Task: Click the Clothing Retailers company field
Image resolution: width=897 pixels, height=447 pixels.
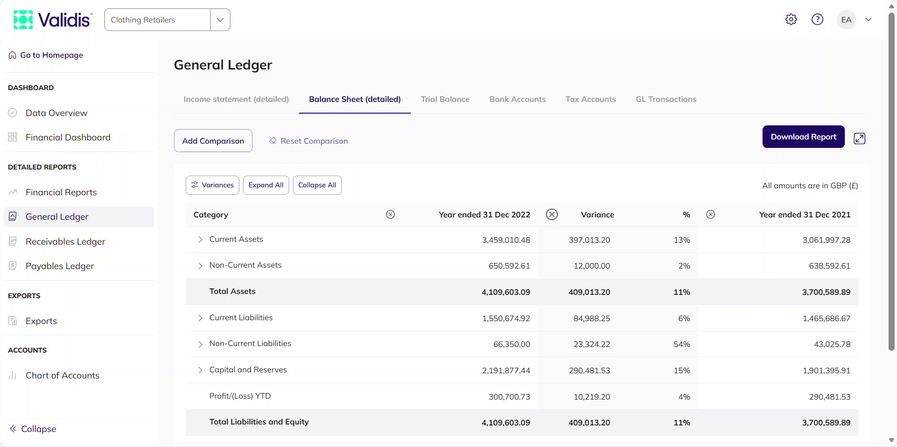Action: point(157,20)
